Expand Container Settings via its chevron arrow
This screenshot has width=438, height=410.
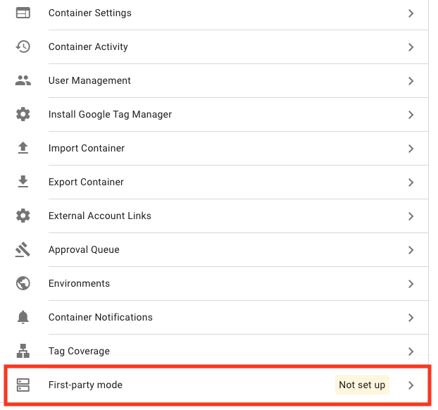pos(411,13)
